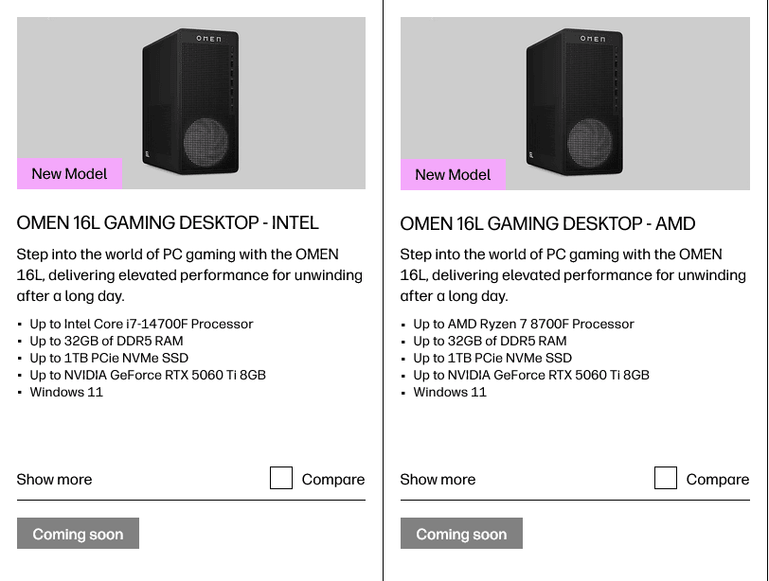
Task: Open OMEN 16L Gaming Desktop - Intel title
Action: (168, 223)
